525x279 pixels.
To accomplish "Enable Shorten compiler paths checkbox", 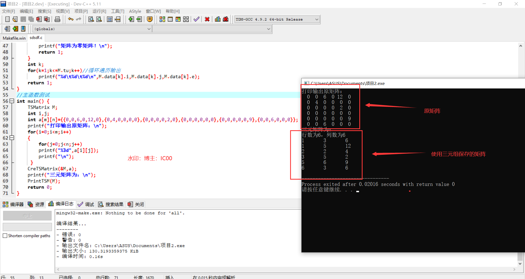I will [x=5, y=236].
